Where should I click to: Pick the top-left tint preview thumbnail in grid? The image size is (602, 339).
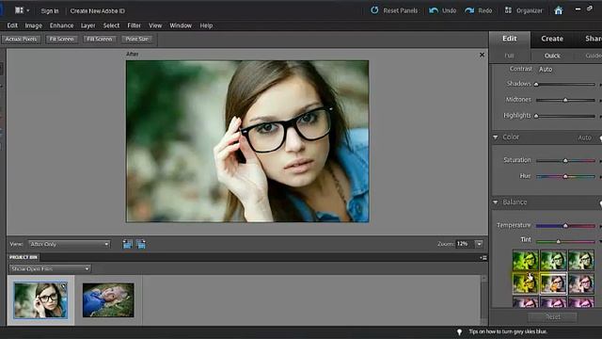point(525,260)
